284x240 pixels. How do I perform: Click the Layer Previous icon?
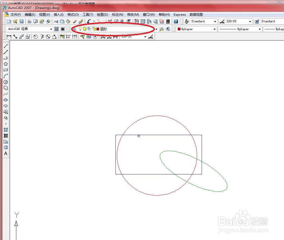[x=168, y=29]
